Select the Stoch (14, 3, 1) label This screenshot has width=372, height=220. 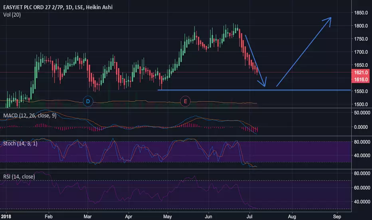coord(20,144)
